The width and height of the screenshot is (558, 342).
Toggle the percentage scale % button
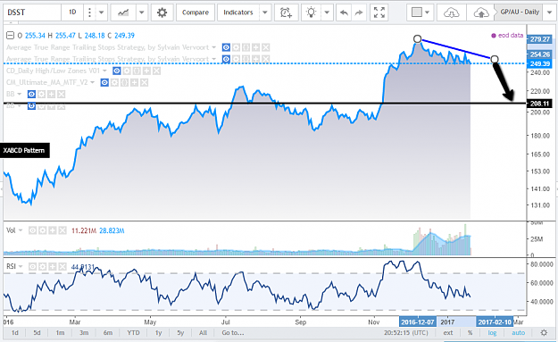pyautogui.click(x=471, y=333)
